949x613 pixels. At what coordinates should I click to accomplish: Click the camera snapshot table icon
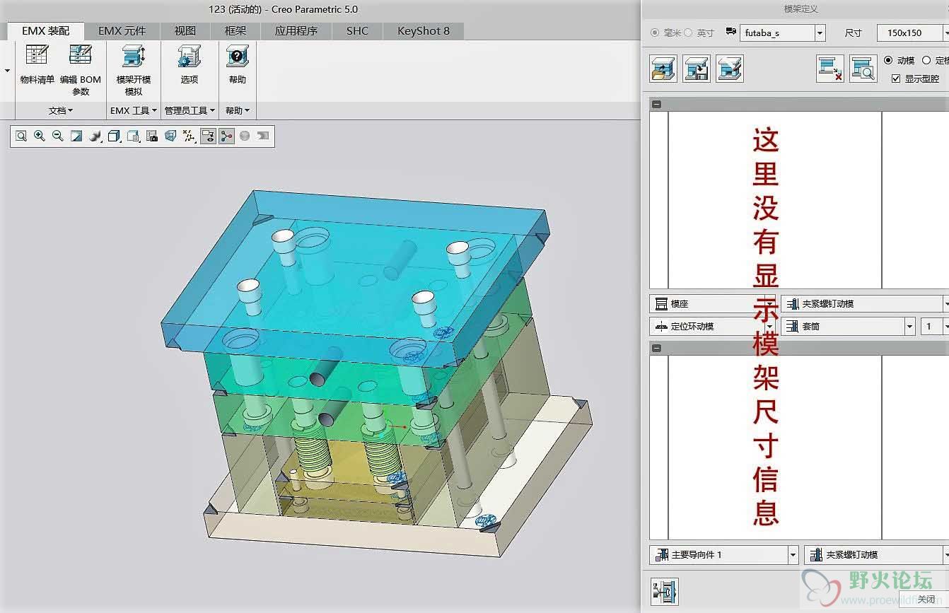(x=151, y=136)
